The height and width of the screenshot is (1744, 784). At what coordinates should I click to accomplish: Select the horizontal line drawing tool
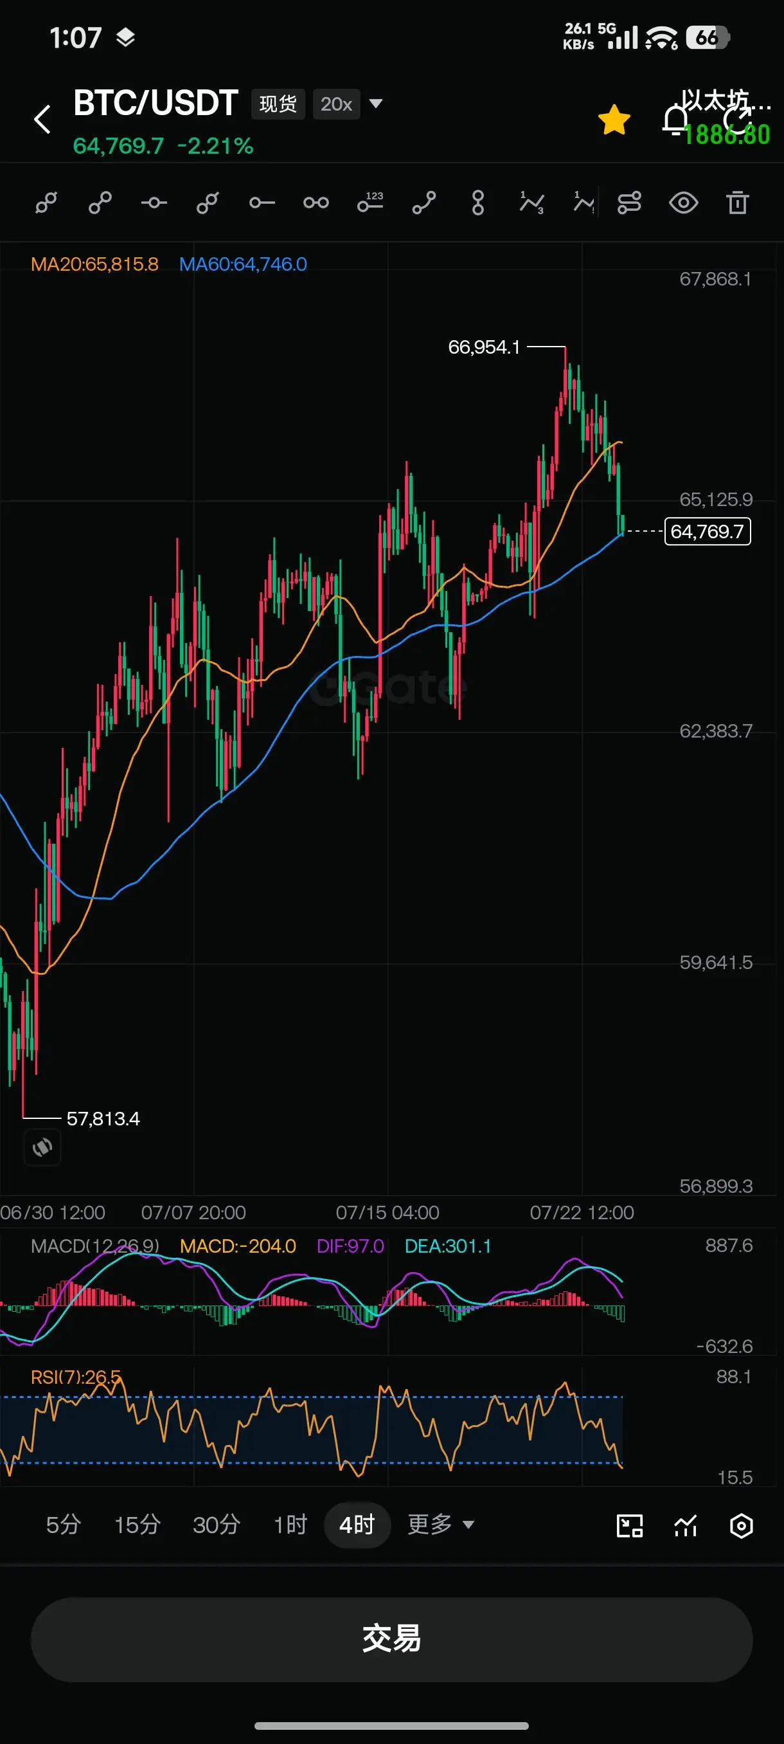[154, 203]
